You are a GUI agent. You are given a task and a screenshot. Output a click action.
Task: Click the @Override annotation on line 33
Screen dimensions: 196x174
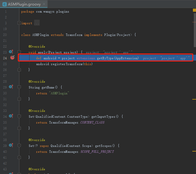(37, 111)
